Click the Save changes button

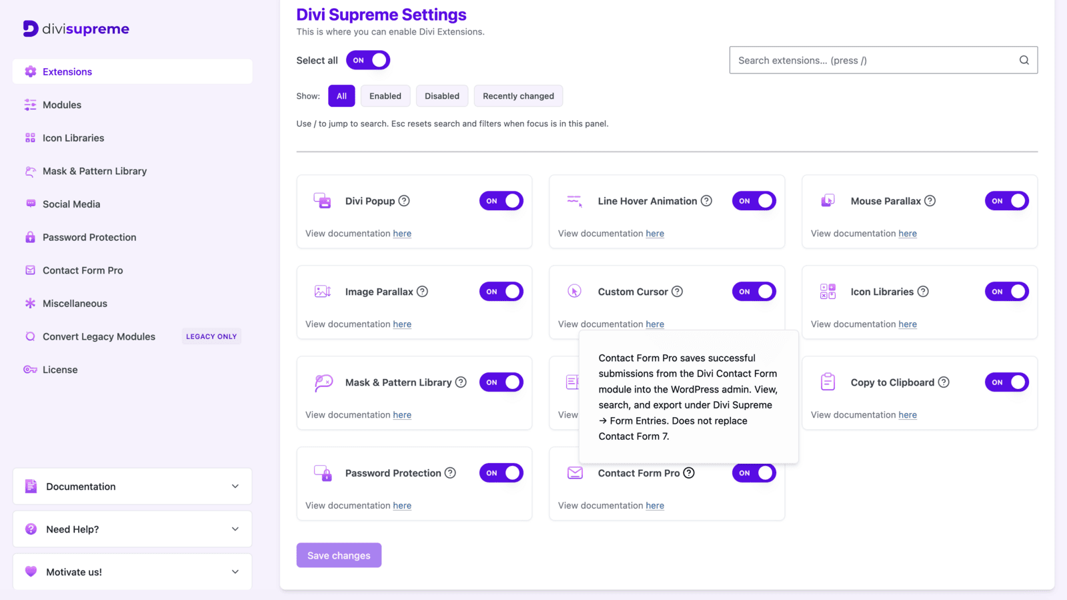click(339, 555)
